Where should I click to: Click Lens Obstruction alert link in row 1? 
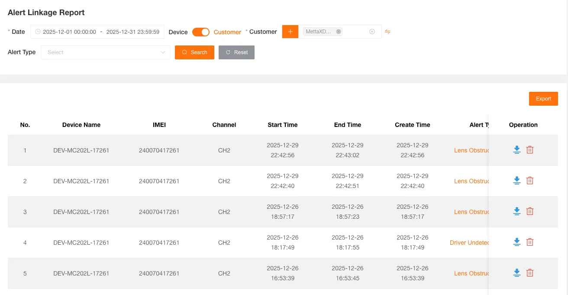[471, 150]
